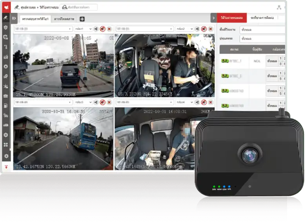Share the กล้อง2 video feed

click(x=197, y=29)
